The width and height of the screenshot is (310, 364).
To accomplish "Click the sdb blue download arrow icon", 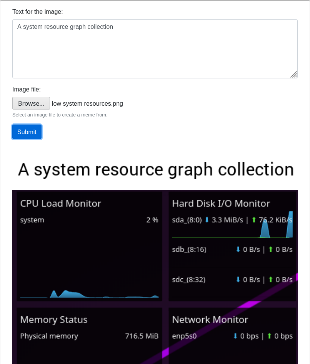I will (x=238, y=249).
